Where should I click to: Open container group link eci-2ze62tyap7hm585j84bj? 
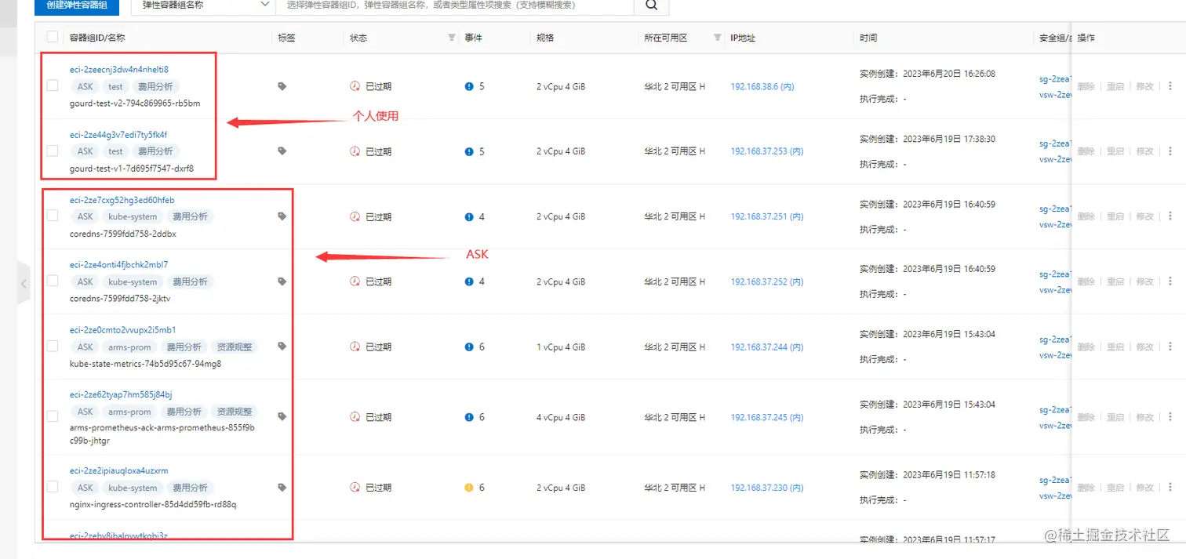pyautogui.click(x=121, y=394)
